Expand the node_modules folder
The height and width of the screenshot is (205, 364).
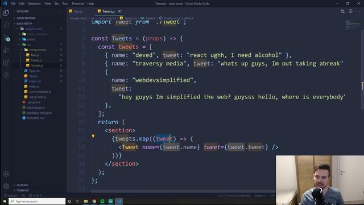coord(37,34)
